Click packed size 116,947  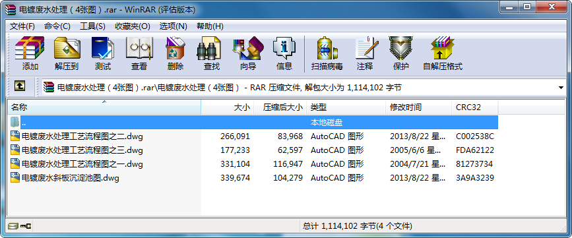288,164
